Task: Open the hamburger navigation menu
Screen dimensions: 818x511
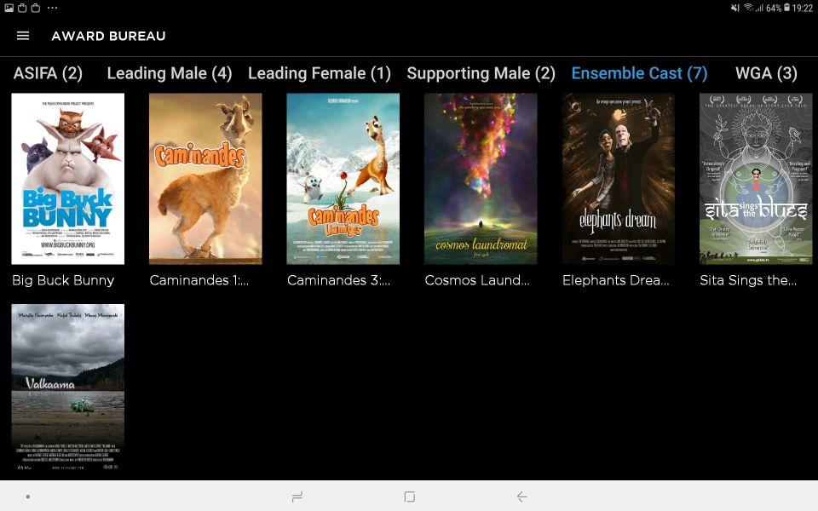Action: (23, 36)
